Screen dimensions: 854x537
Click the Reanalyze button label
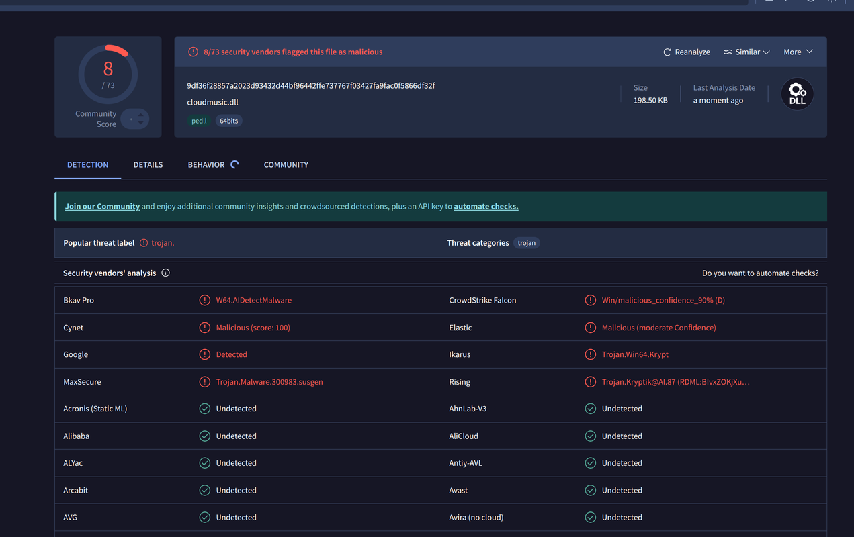coord(693,52)
